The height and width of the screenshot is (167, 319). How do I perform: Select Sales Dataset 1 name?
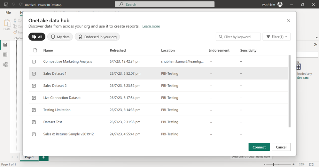55,73
